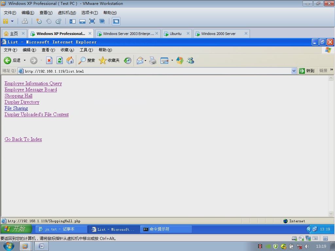Expand the Mail icon dropdown arrow

click(146, 60)
